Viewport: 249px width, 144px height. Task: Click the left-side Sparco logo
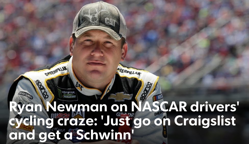[42, 89]
